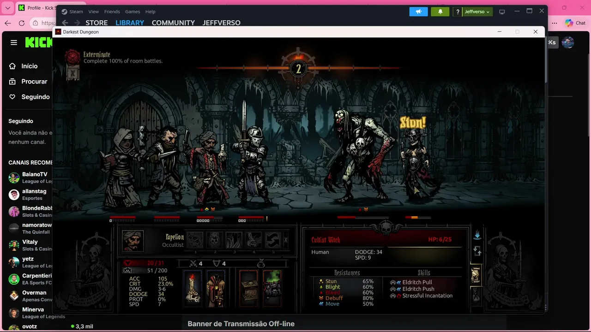Viewport: 591px width, 332px height.
Task: Select the tentacle skill in slot 3
Action: (234, 240)
